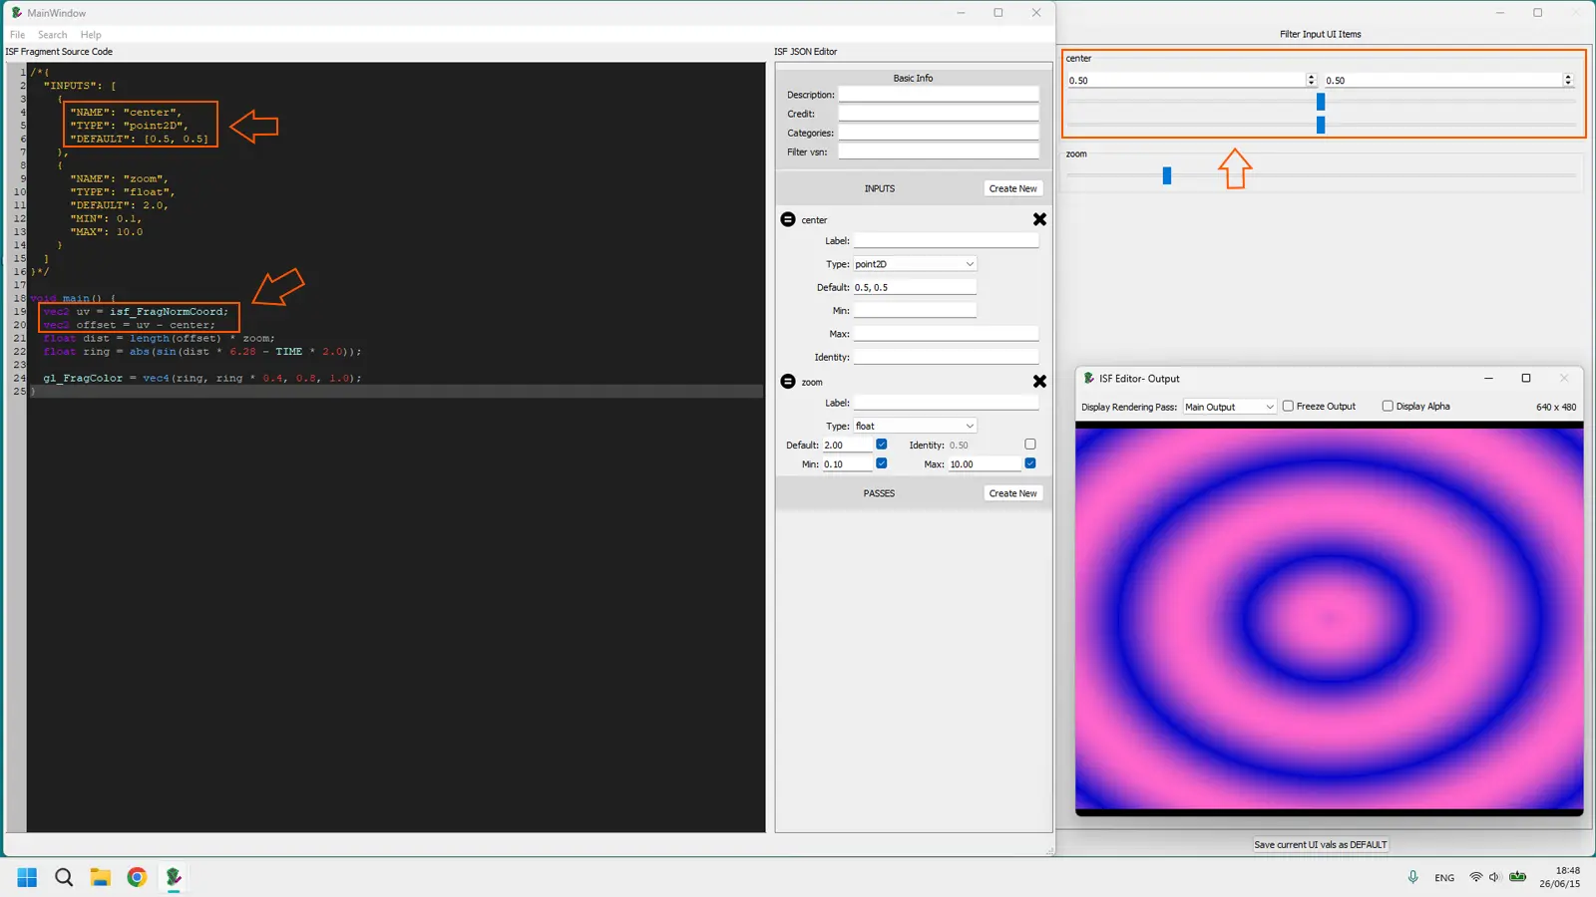Click the Credit field in Basic Info

938,114
